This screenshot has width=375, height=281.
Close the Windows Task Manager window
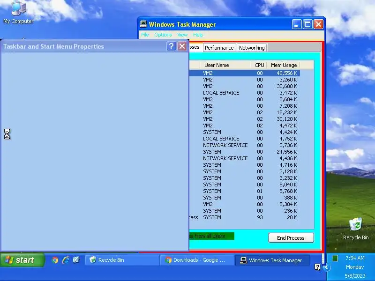319,24
